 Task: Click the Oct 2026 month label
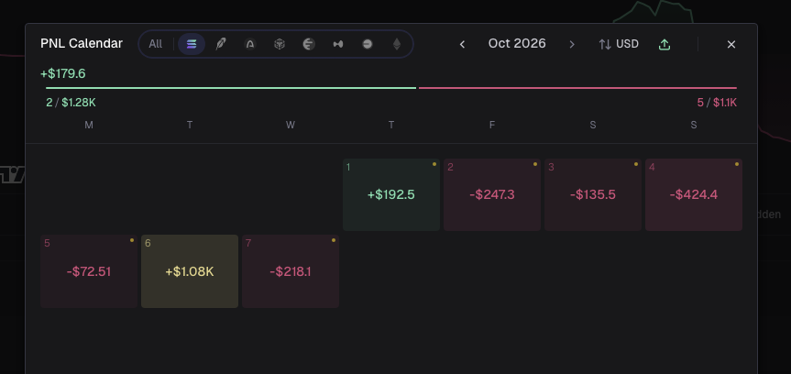coord(517,43)
